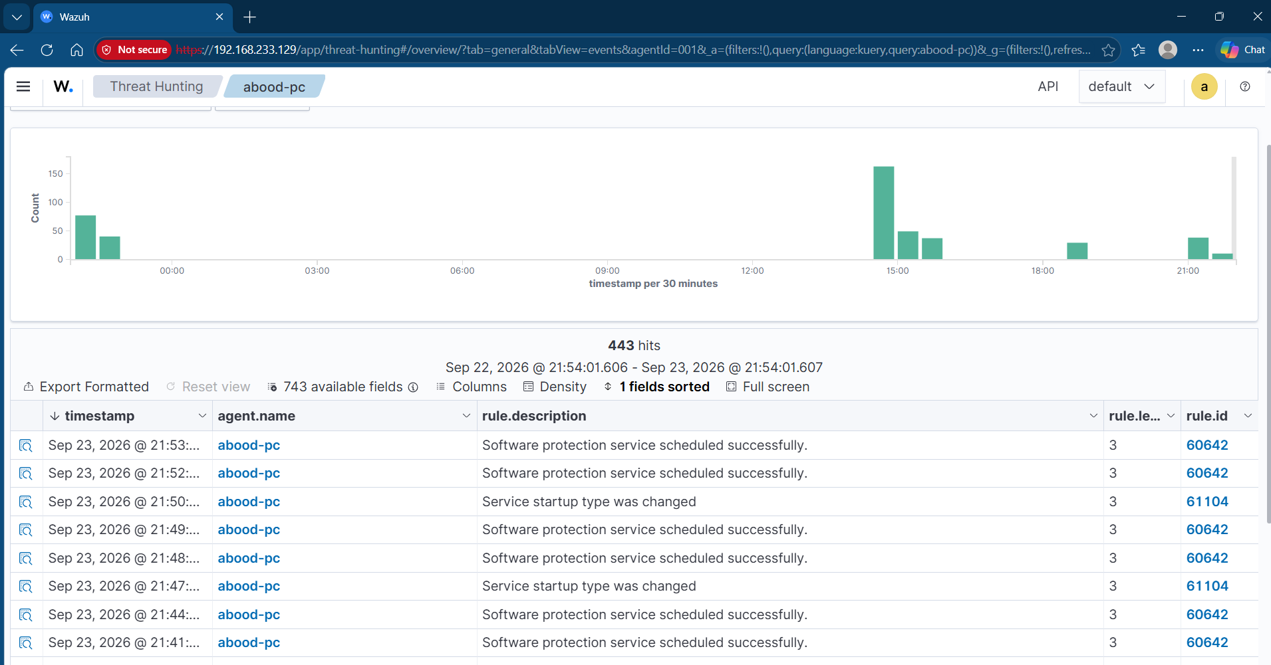Viewport: 1271px width, 665px height.
Task: Inspect document details for 21:47 event row
Action: (26, 586)
